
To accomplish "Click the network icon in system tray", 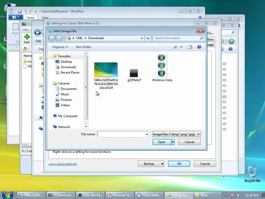I will [226, 195].
